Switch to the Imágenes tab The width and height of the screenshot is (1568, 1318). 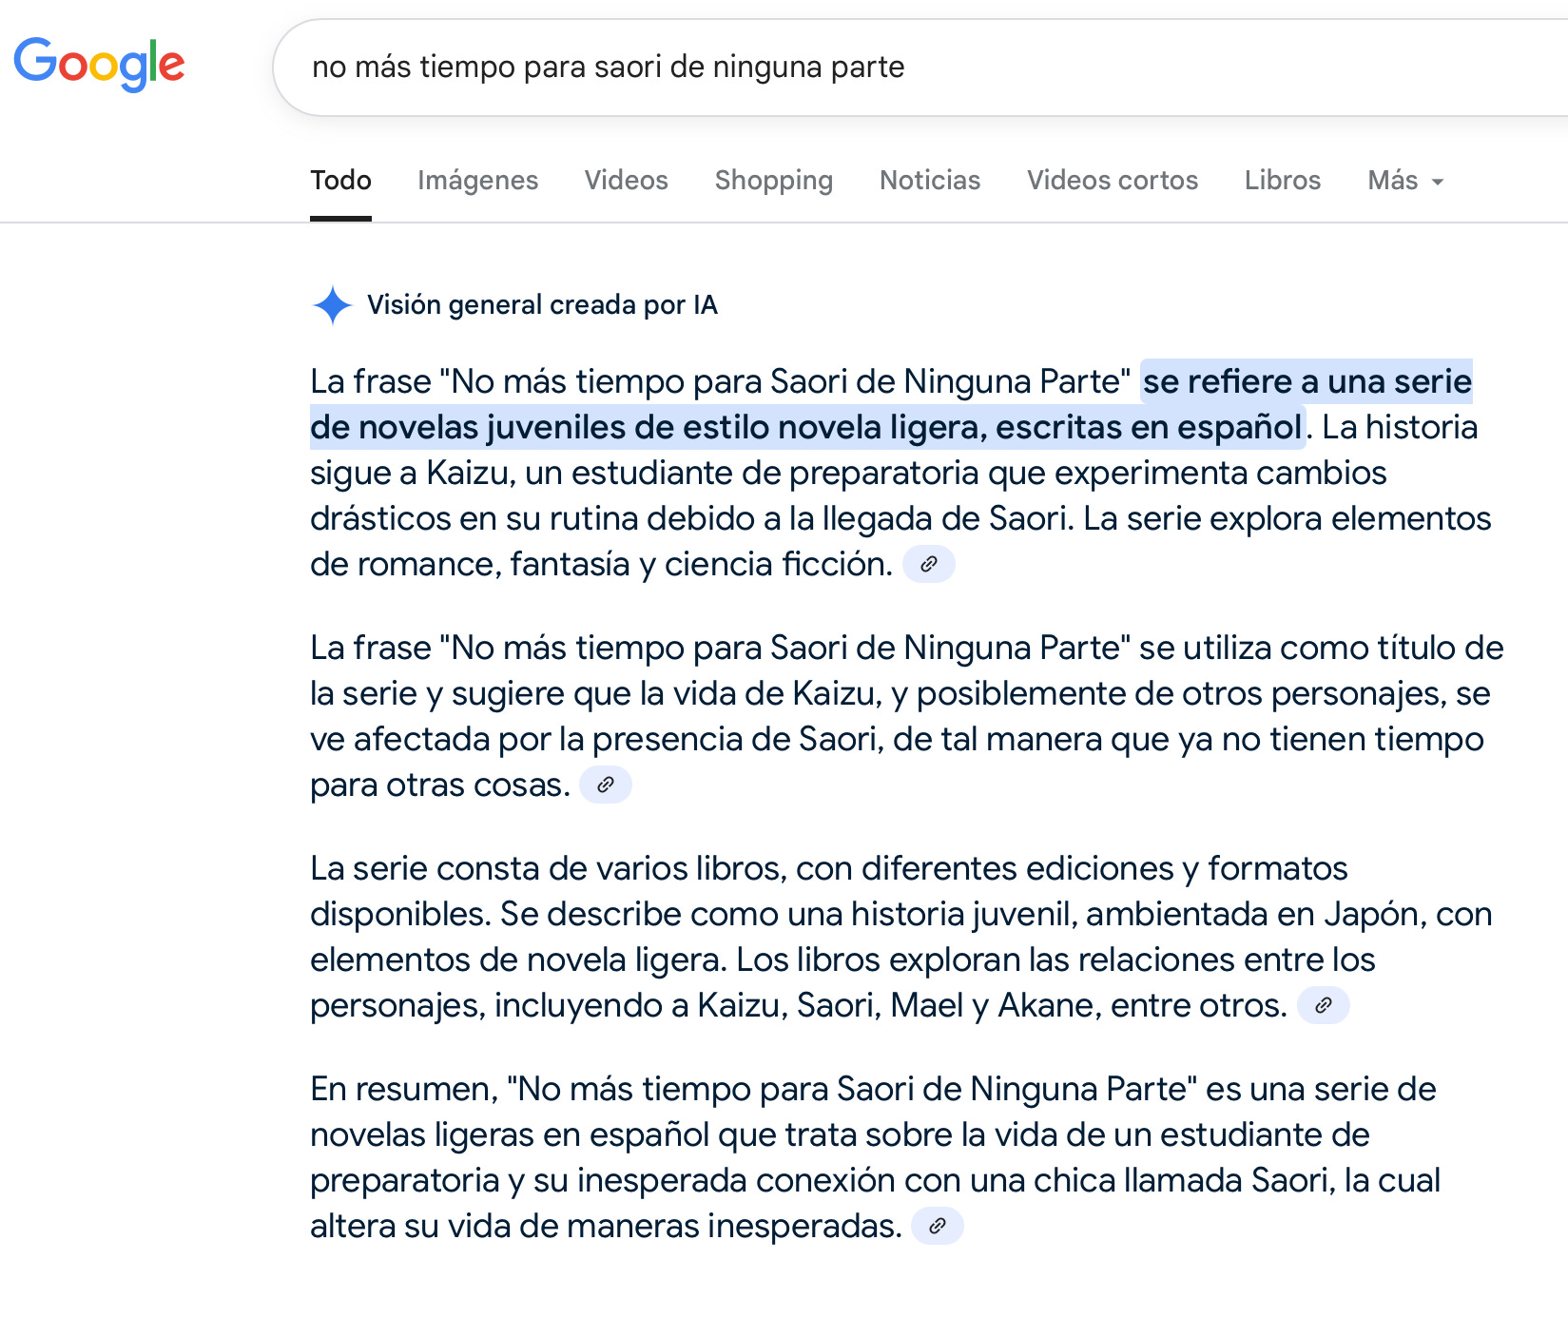click(477, 180)
